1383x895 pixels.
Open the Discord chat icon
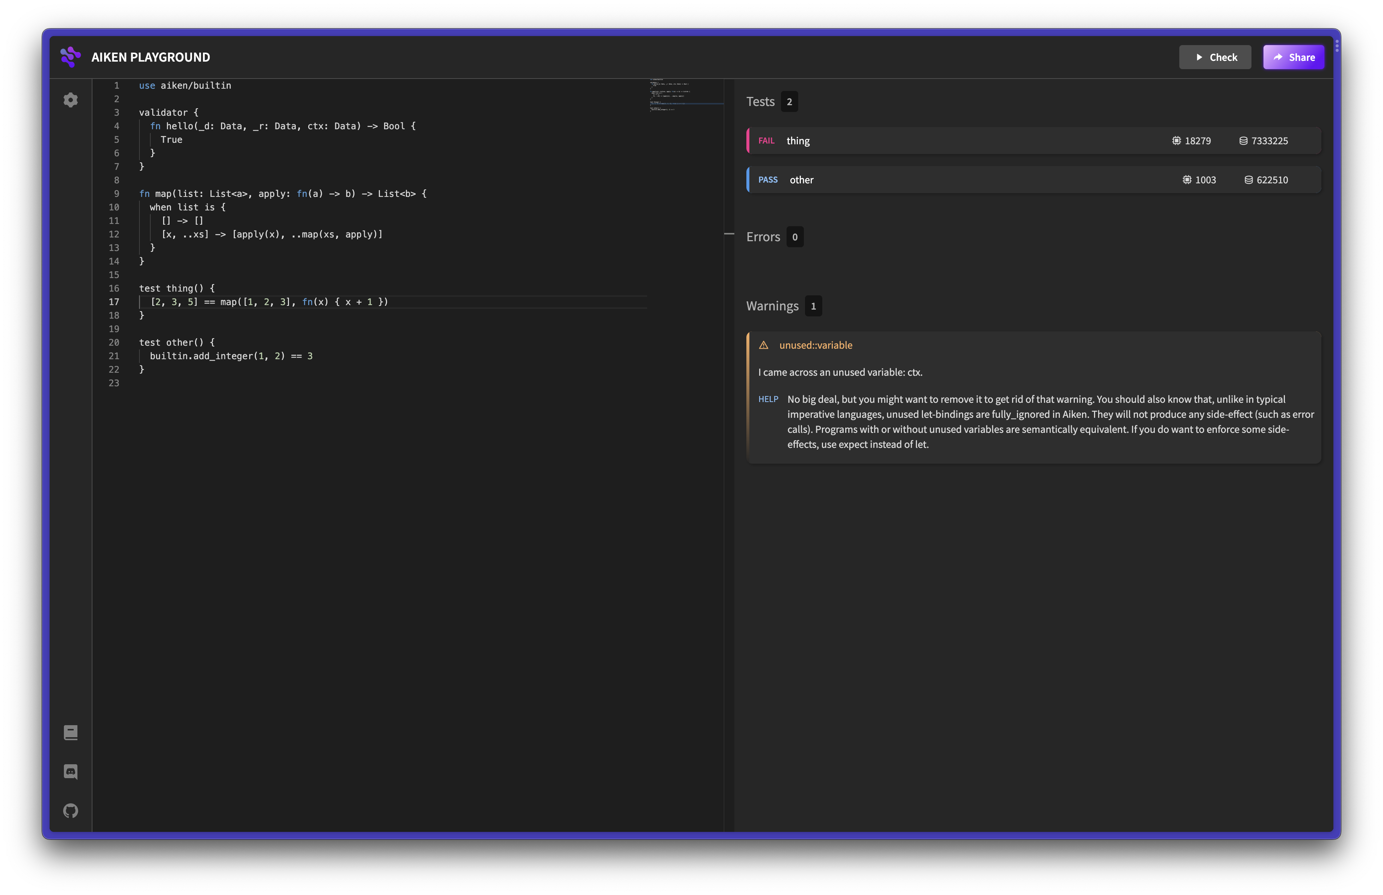click(70, 771)
